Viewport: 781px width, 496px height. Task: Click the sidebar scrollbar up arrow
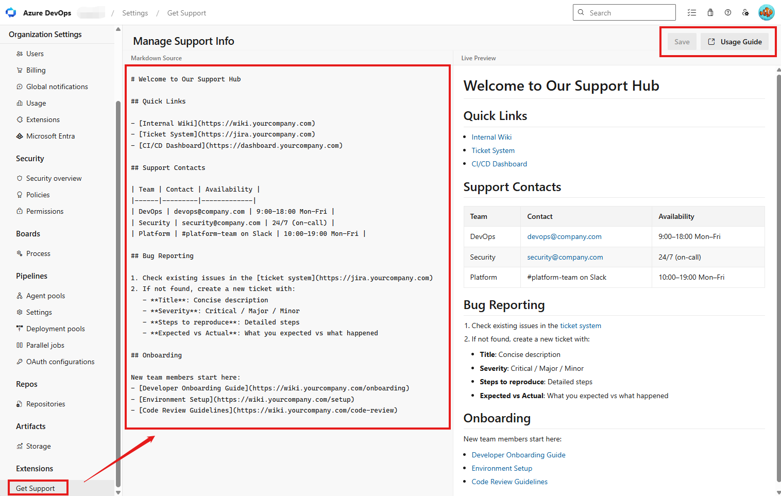coord(118,29)
